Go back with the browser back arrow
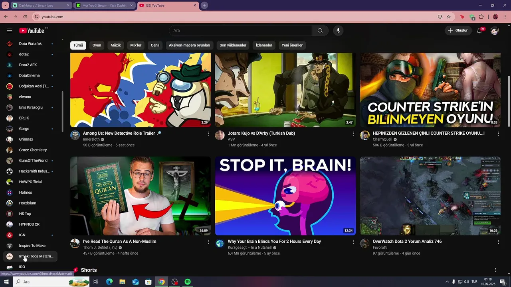This screenshot has width=511, height=287. 6,17
